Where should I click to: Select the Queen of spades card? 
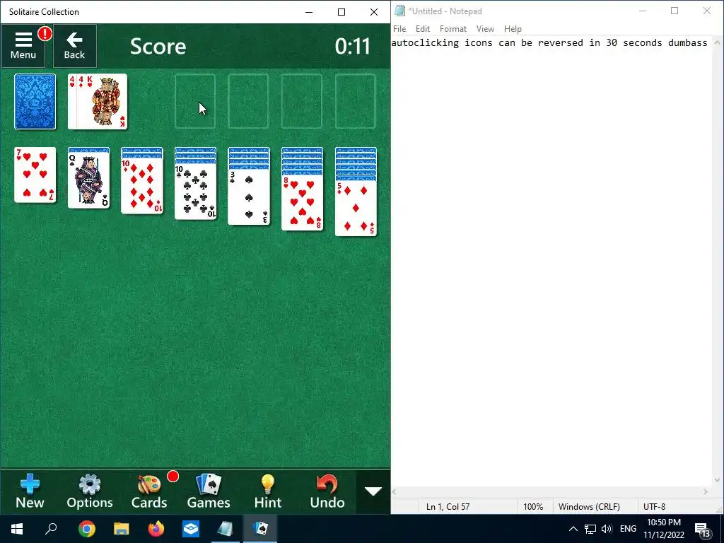(x=88, y=180)
